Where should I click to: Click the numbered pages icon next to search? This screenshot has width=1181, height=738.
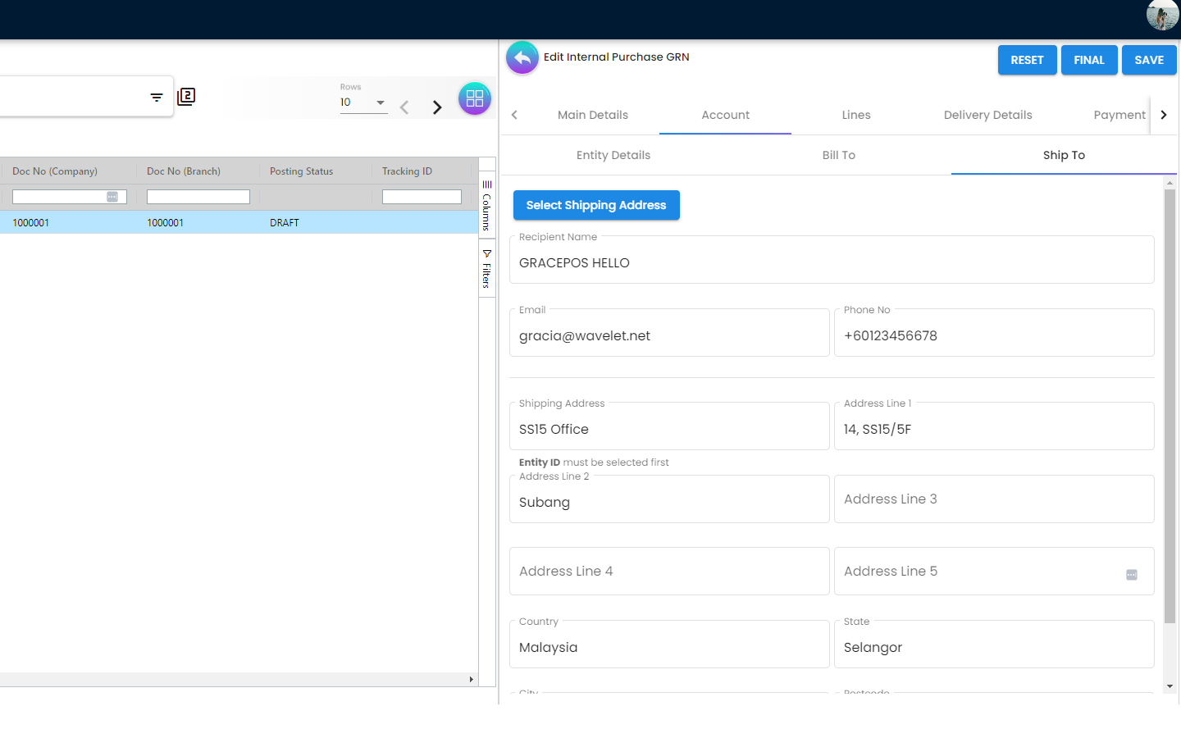click(186, 97)
